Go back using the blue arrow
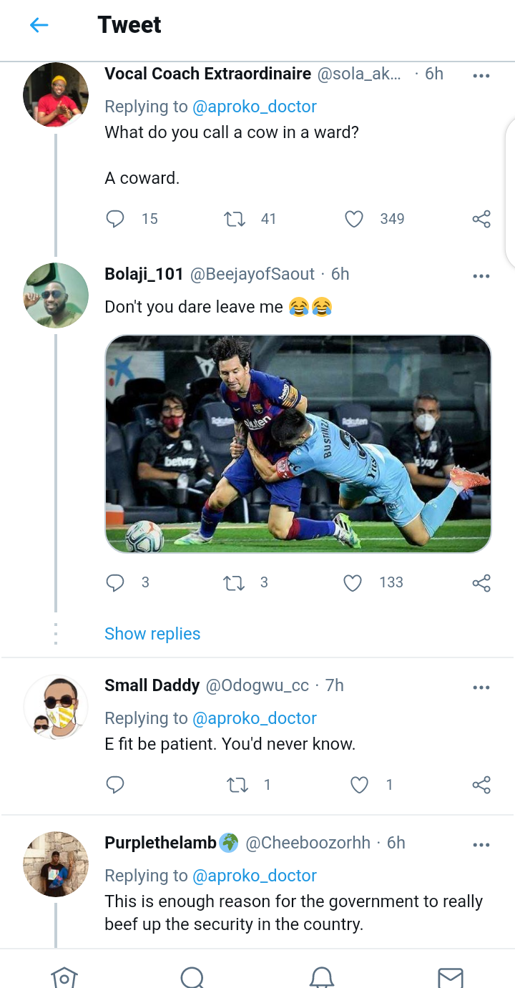 (x=39, y=25)
